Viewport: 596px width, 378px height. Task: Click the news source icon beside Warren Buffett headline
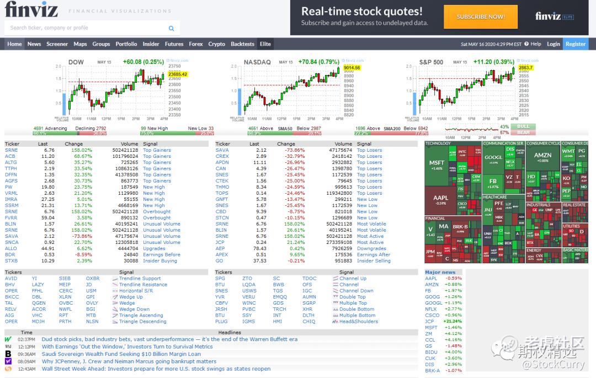(8, 339)
